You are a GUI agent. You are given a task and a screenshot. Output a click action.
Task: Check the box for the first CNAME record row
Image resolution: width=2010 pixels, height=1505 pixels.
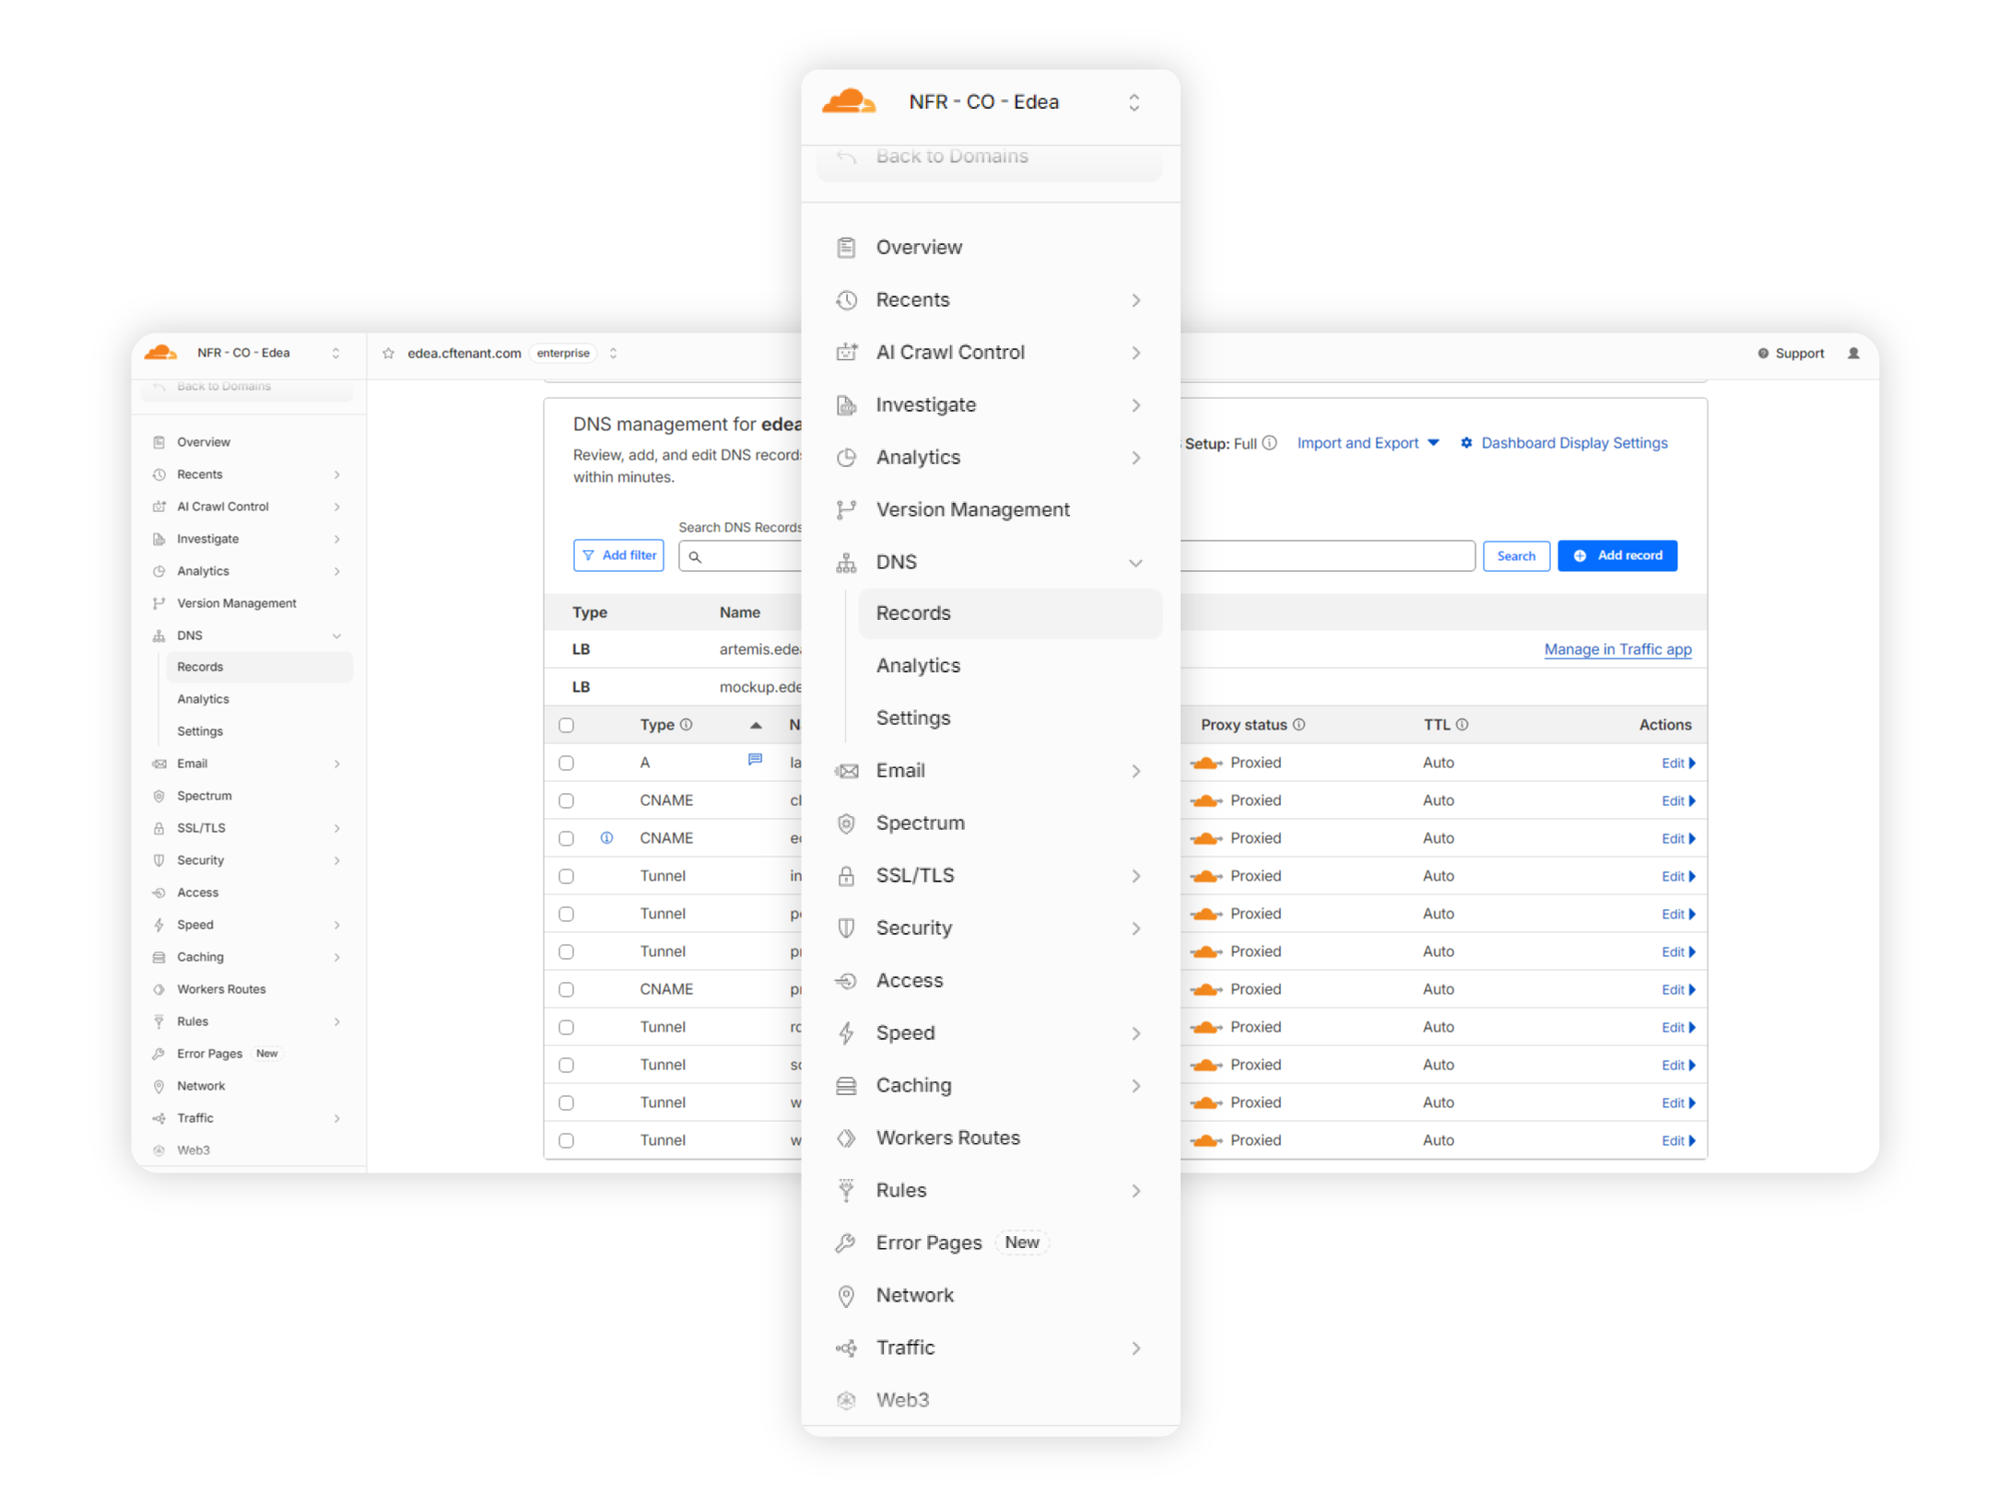pos(567,801)
